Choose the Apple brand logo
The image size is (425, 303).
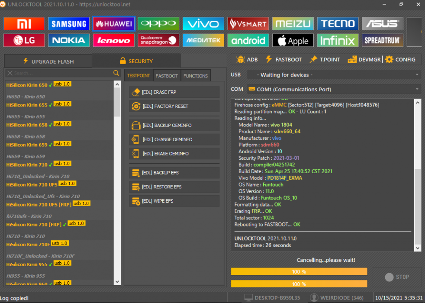[293, 40]
